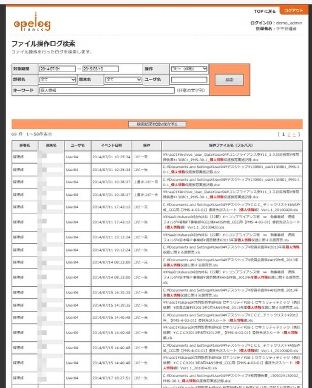The width and height of the screenshot is (312, 388).
Task: Go to results page 2
Action: [289, 135]
